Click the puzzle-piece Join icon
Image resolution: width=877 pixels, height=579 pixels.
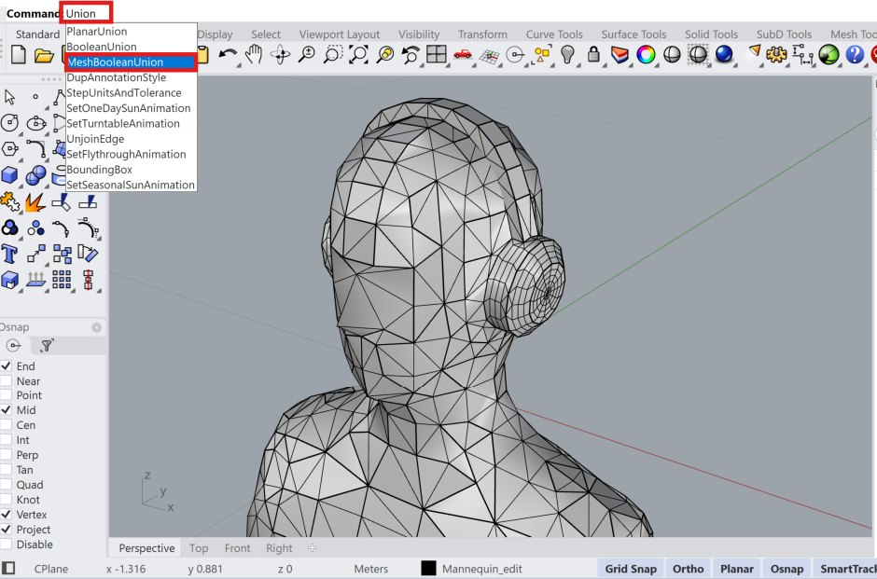[x=10, y=201]
